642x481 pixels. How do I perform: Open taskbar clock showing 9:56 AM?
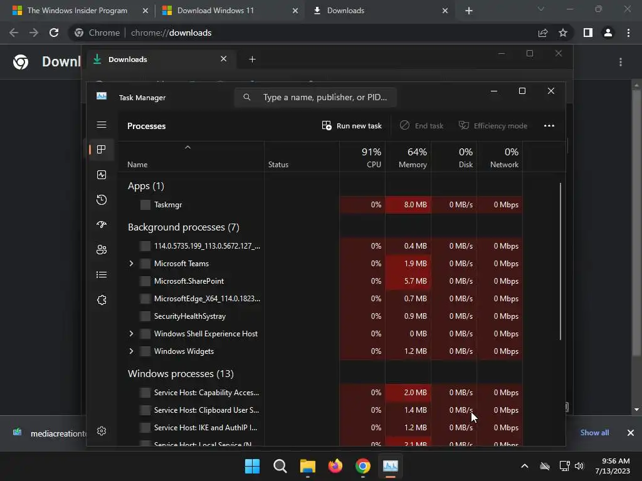[x=613, y=466]
